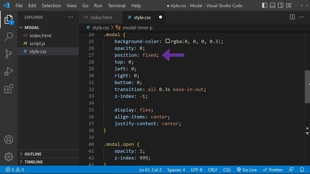Toggle the primary side bar layout icon
The height and width of the screenshot is (174, 310).
264,5
